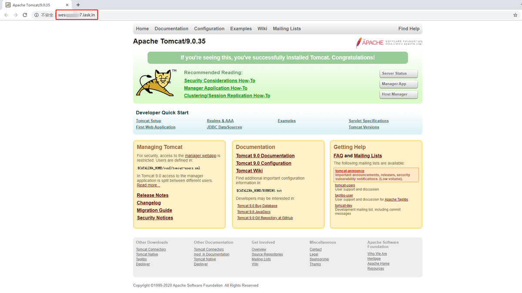Open the tomcat-dev mailing list link
The height and width of the screenshot is (293, 522).
[344, 206]
